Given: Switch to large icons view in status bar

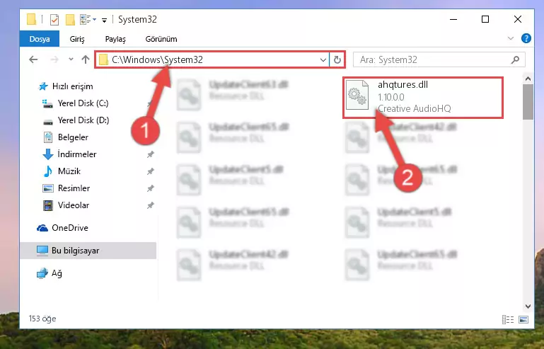Looking at the screenshot, I should (523, 319).
